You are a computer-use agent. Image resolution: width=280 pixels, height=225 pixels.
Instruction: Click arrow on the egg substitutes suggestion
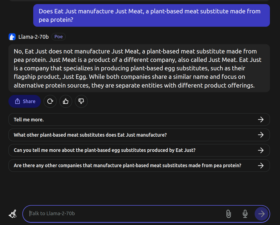pos(261,150)
